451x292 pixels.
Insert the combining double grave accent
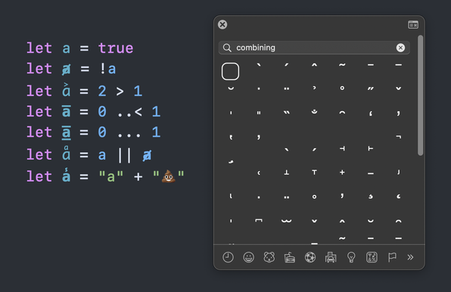tap(287, 113)
